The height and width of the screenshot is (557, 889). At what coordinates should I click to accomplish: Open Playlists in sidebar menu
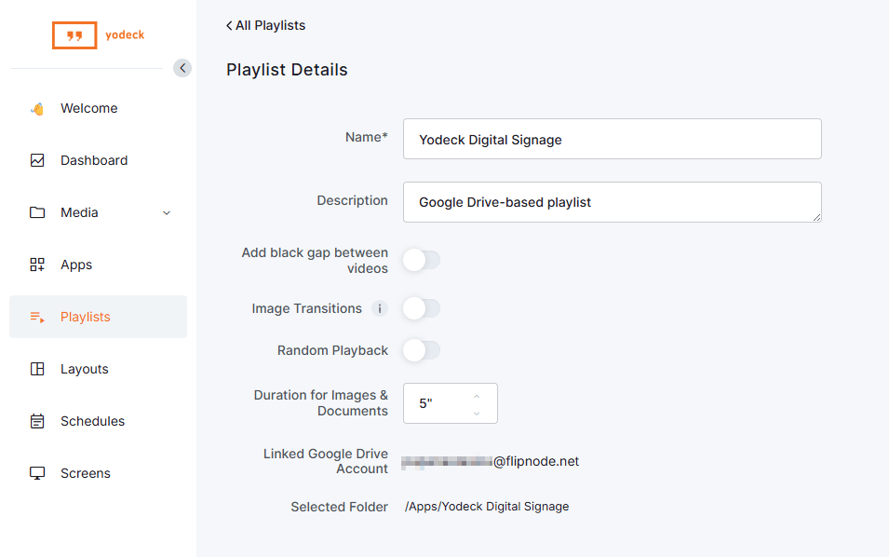click(x=85, y=317)
